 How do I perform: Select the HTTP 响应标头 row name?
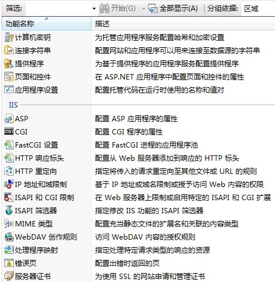coord(39,158)
